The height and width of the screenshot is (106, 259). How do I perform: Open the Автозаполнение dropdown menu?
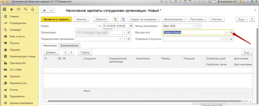click(x=174, y=19)
